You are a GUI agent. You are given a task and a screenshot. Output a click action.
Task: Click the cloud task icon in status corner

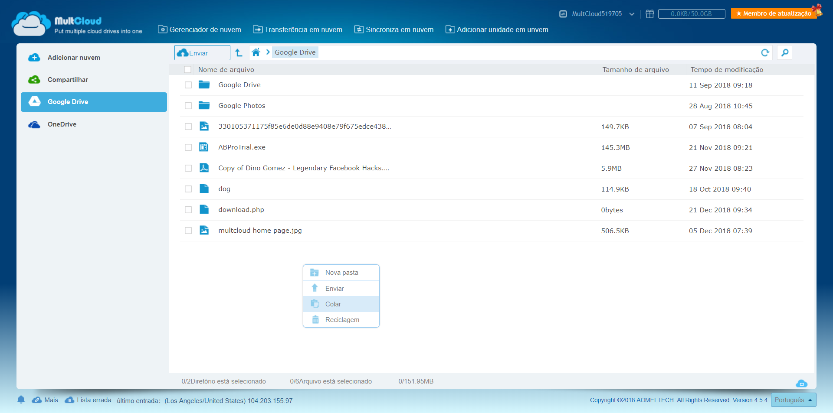(x=802, y=384)
